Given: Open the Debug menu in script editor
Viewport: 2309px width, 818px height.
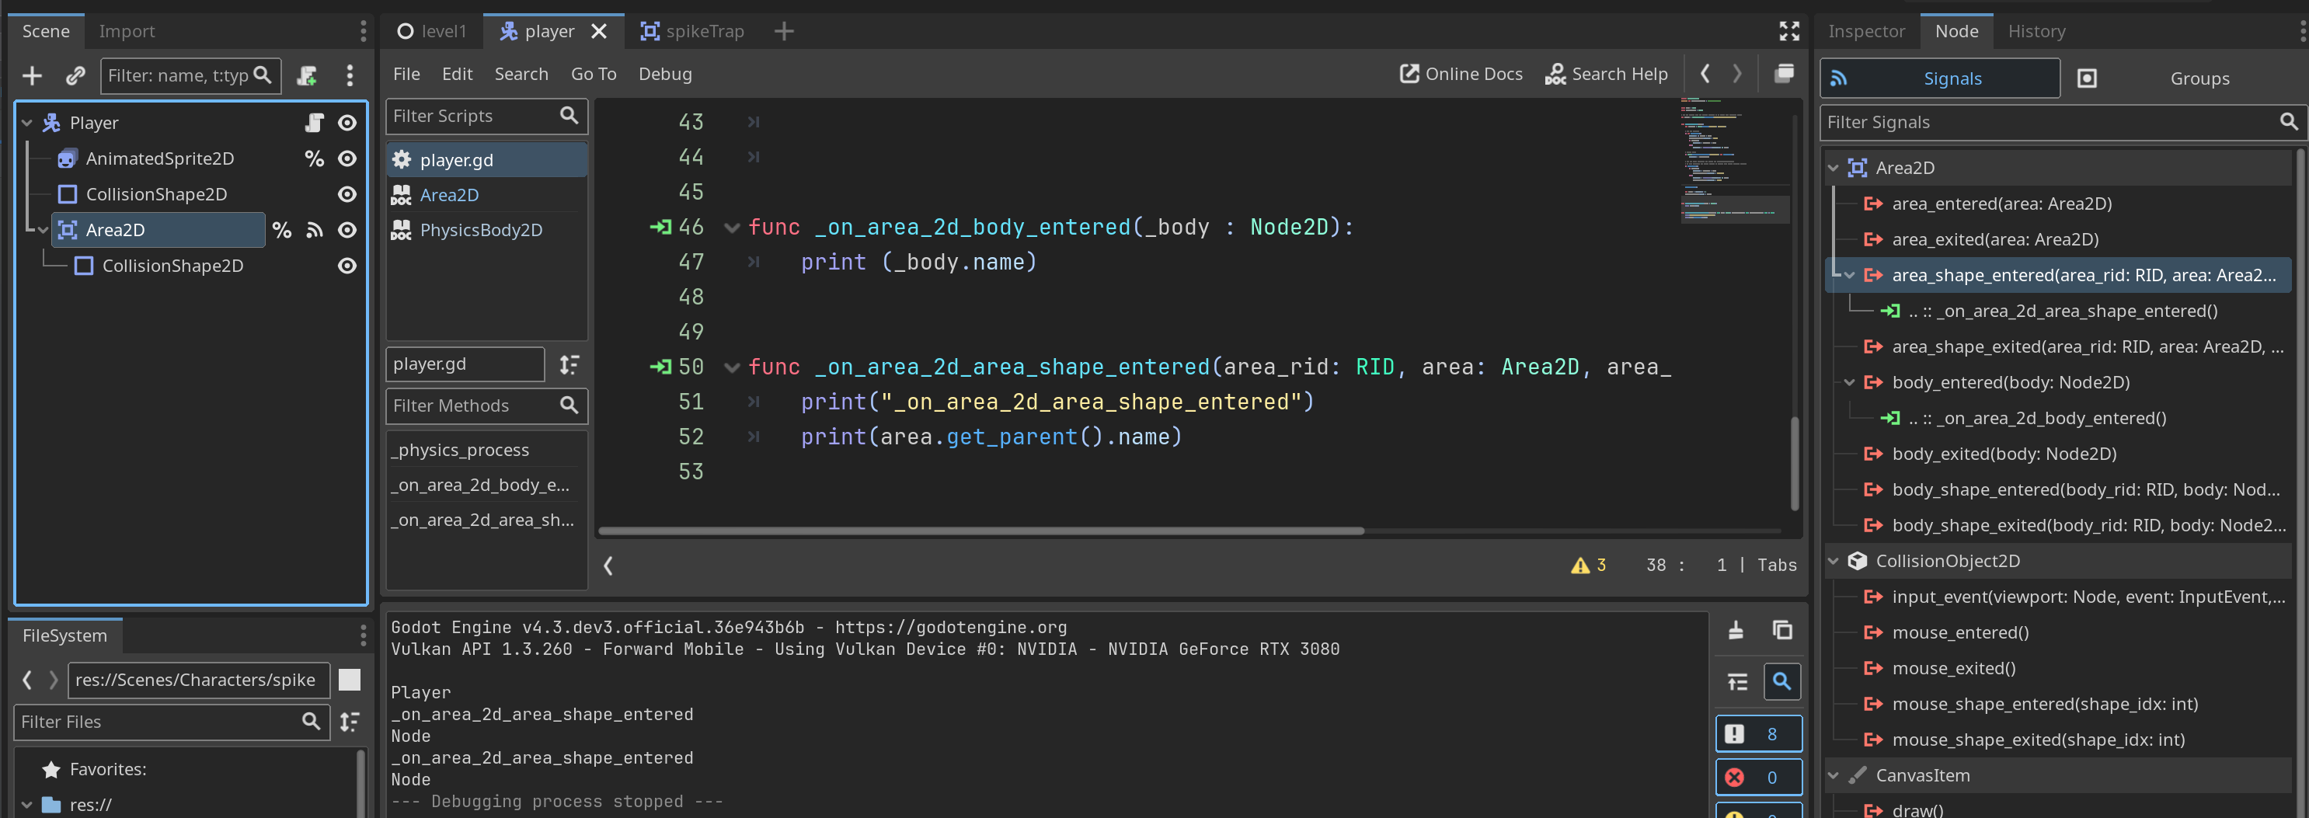Looking at the screenshot, I should (664, 75).
